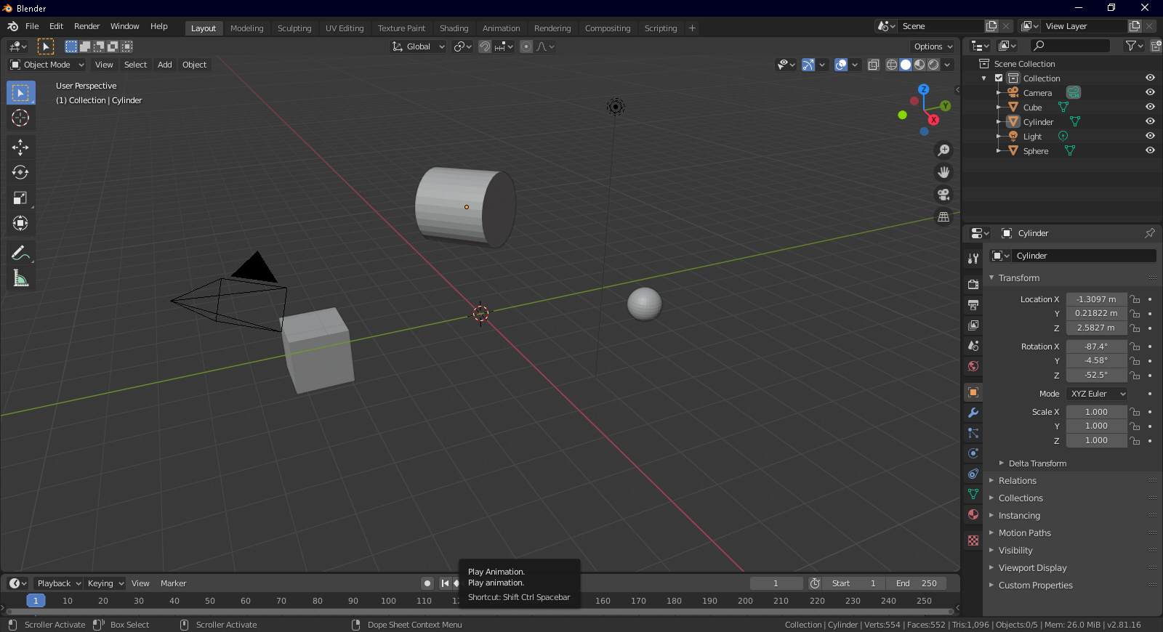1163x632 pixels.
Task: Toggle proportional editing
Action: tap(526, 46)
